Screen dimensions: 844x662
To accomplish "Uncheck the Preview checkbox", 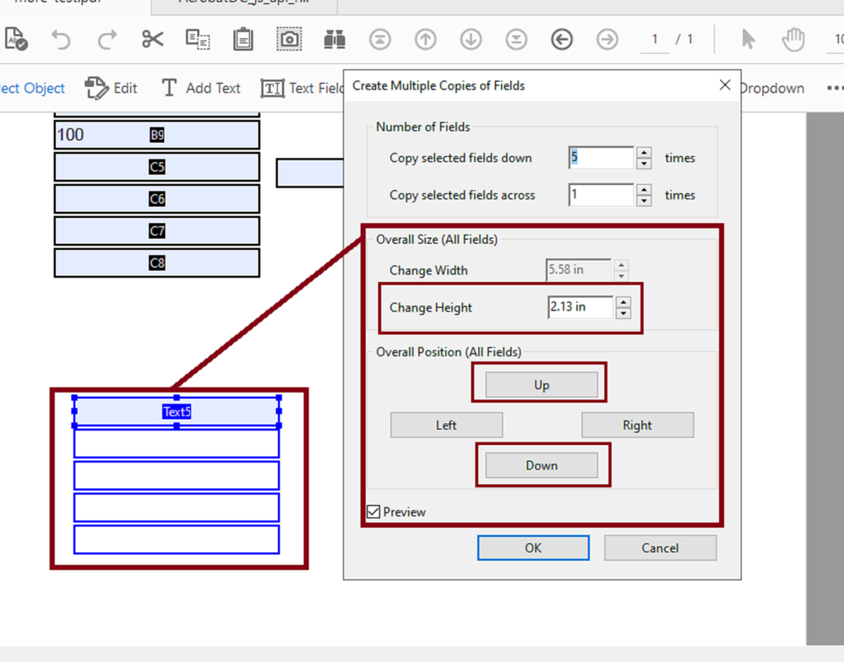I will click(x=373, y=512).
